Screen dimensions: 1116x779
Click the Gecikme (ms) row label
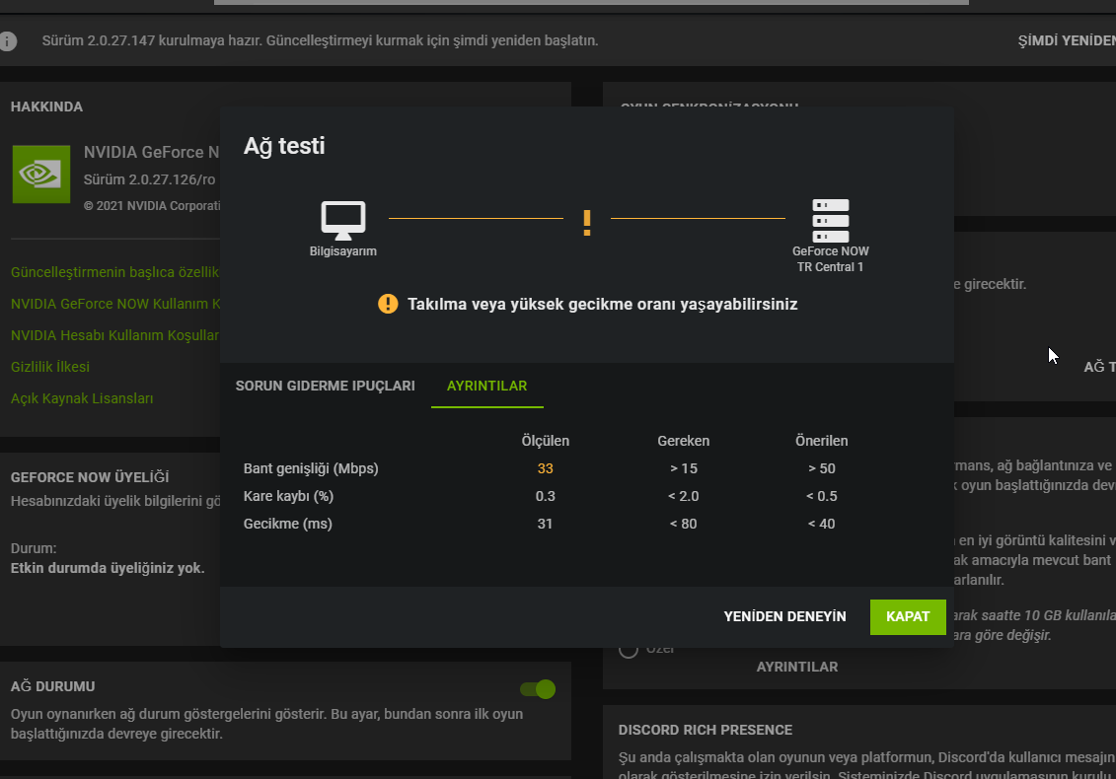pos(287,524)
